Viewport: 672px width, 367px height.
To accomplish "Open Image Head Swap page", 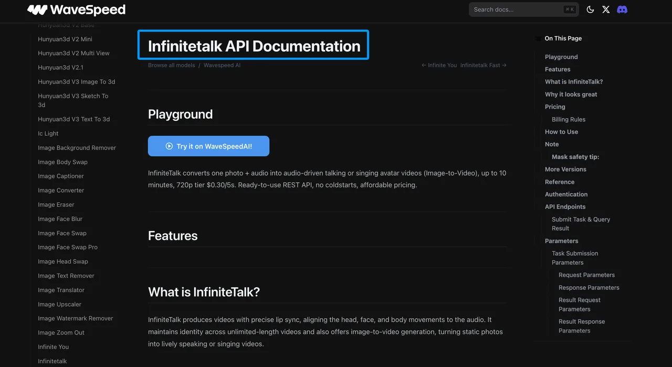I will click(x=63, y=261).
